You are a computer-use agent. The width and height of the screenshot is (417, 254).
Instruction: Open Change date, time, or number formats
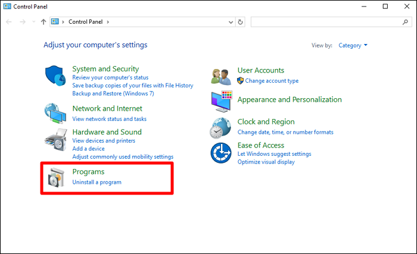click(285, 132)
